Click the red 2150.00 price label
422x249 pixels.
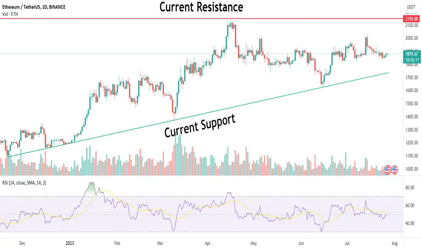click(x=412, y=19)
